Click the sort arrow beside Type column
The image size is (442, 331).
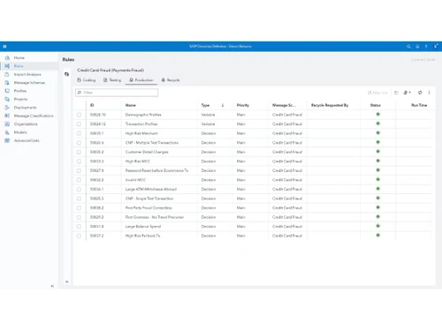click(223, 105)
